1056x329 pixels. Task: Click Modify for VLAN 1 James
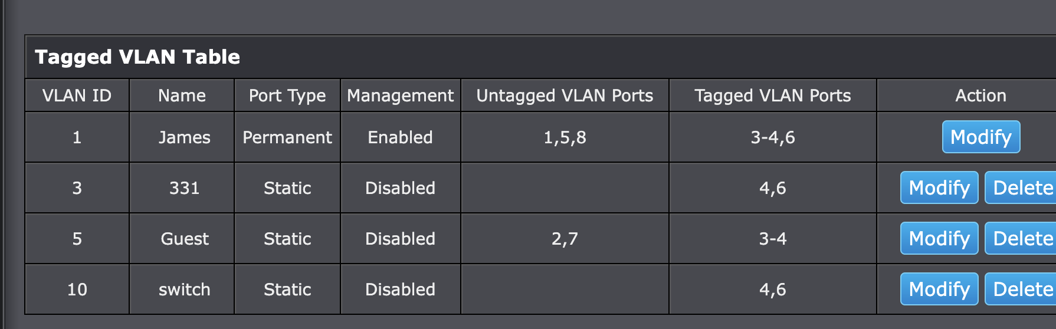point(980,137)
